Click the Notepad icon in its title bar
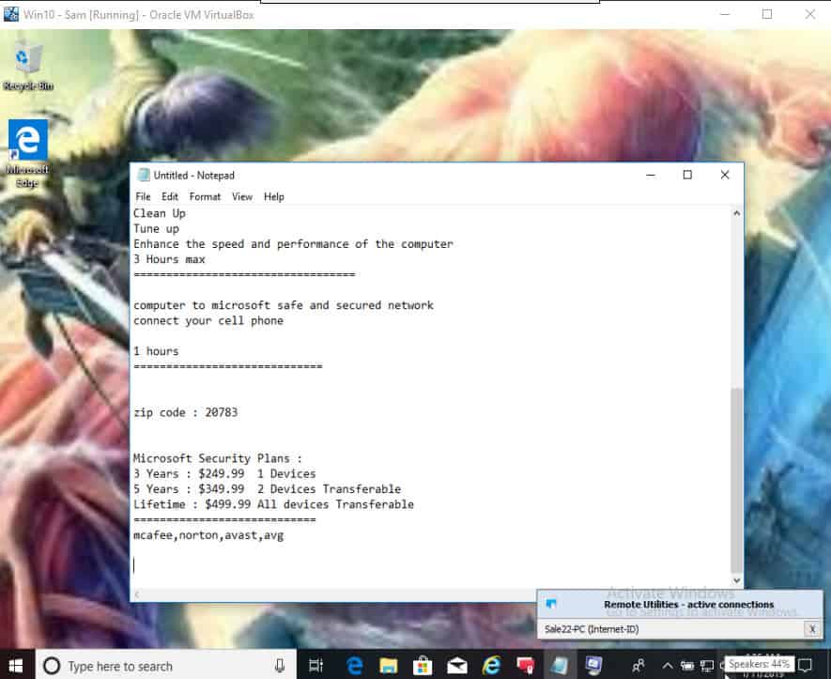831x679 pixels. click(x=143, y=175)
